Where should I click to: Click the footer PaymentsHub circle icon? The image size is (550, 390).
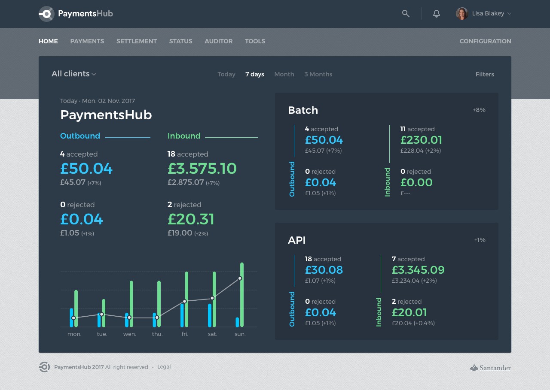tap(44, 367)
